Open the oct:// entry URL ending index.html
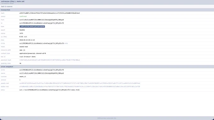This screenshot has height=120, width=214. (x=49, y=90)
